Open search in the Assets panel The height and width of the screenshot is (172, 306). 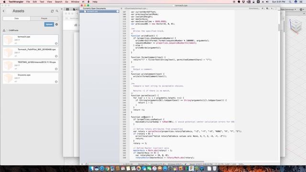tap(57, 11)
